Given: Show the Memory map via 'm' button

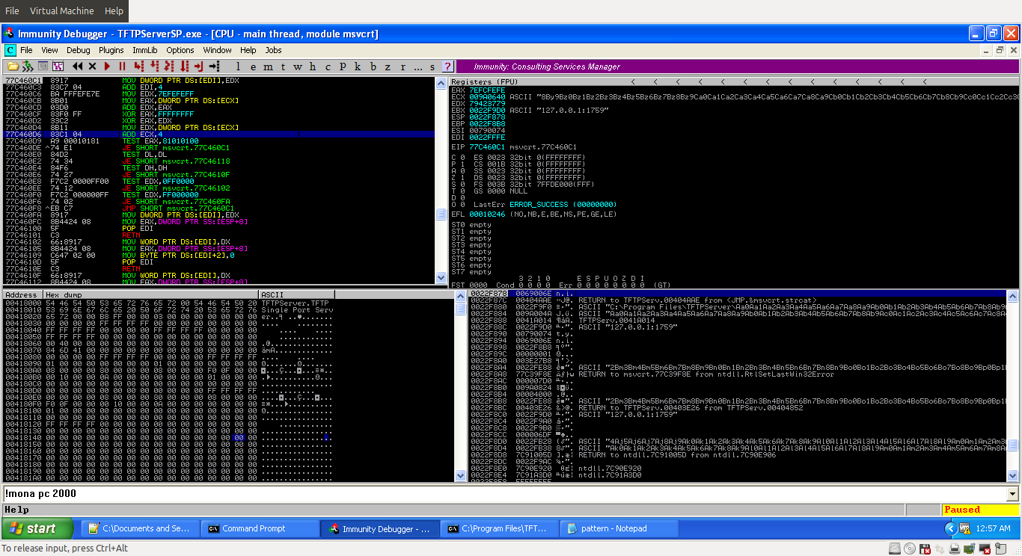Looking at the screenshot, I should point(269,67).
